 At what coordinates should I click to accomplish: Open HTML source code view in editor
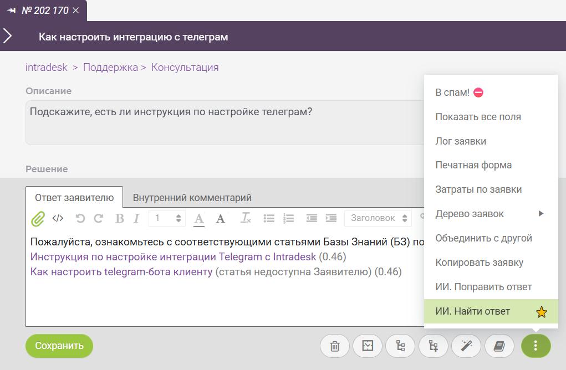pyautogui.click(x=58, y=218)
